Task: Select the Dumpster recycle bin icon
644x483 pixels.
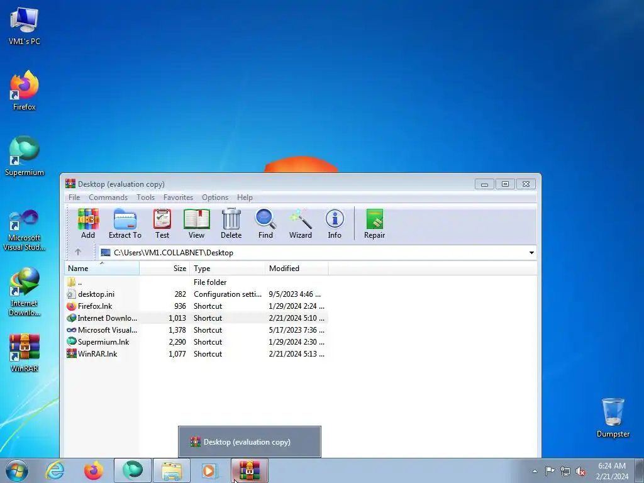Action: (x=613, y=418)
